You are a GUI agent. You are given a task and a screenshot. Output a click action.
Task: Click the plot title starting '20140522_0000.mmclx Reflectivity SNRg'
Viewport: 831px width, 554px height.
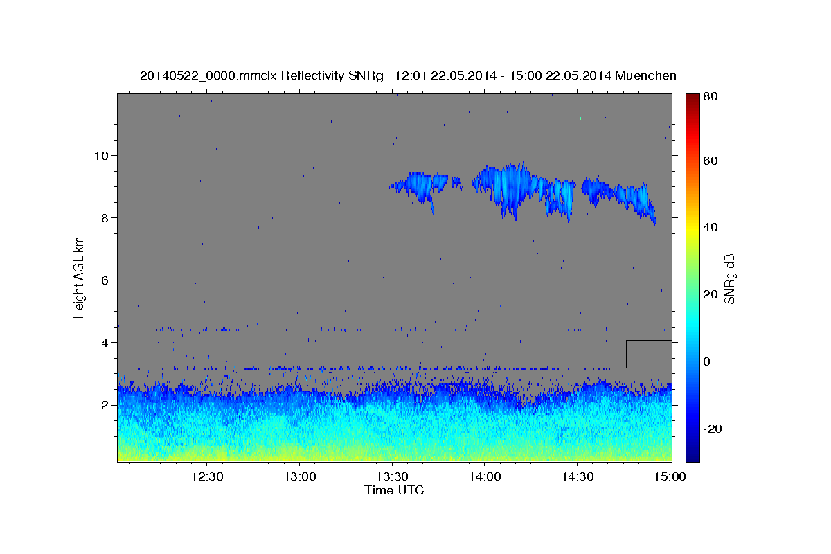point(408,75)
